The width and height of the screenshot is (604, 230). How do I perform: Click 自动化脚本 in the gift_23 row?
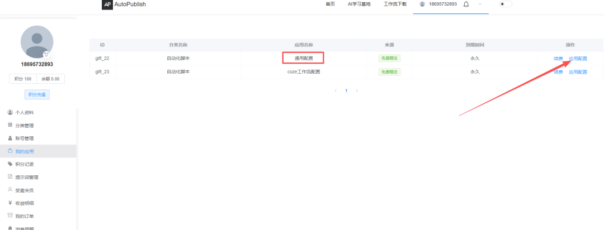click(178, 71)
